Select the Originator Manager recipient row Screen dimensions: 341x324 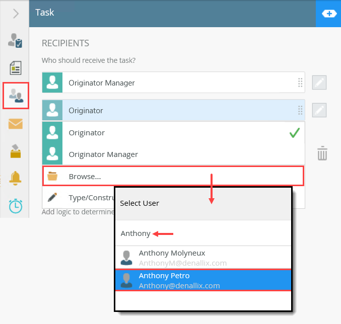173,83
